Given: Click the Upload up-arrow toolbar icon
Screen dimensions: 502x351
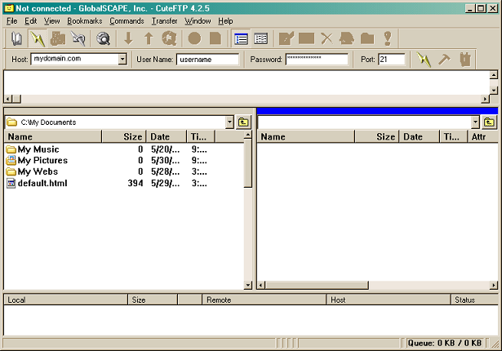Looking at the screenshot, I should pos(148,38).
